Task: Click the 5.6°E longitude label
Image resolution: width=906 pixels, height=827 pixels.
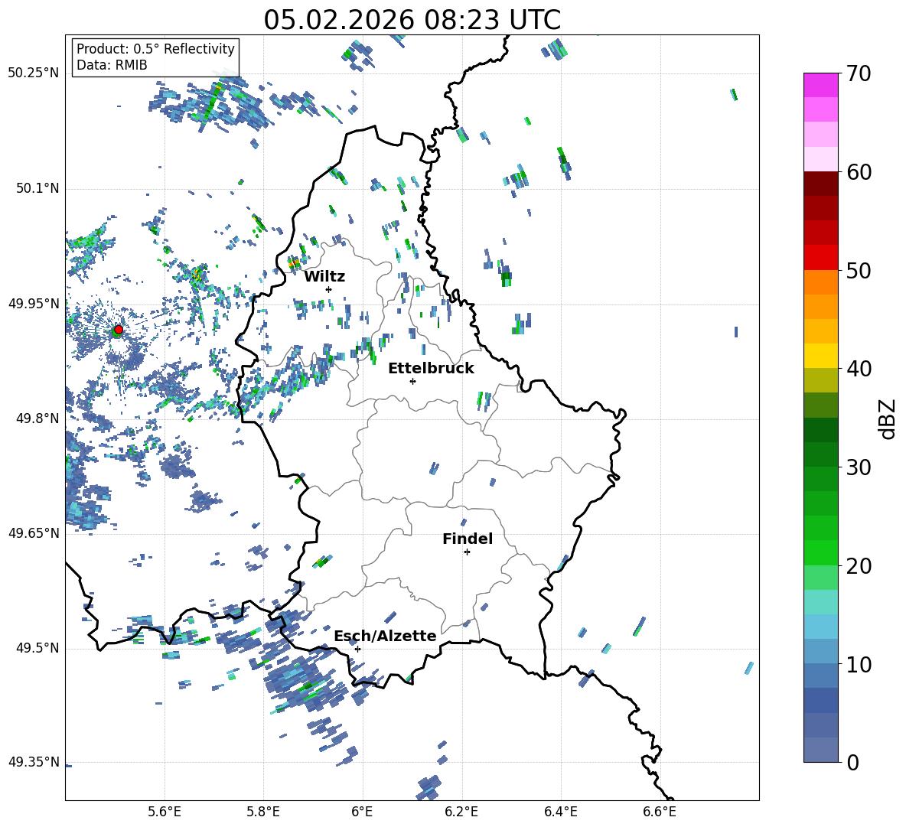Action: coord(165,812)
